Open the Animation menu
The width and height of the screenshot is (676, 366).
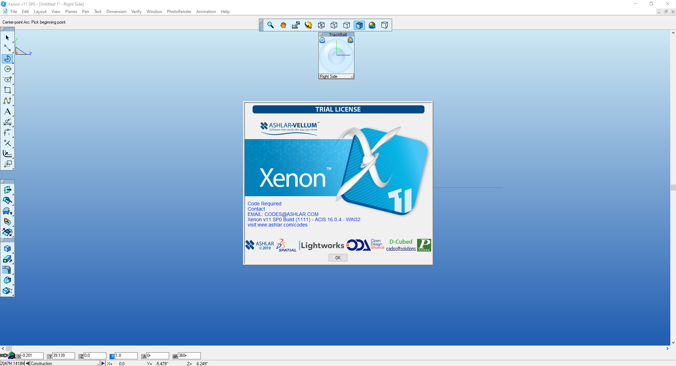pos(206,12)
